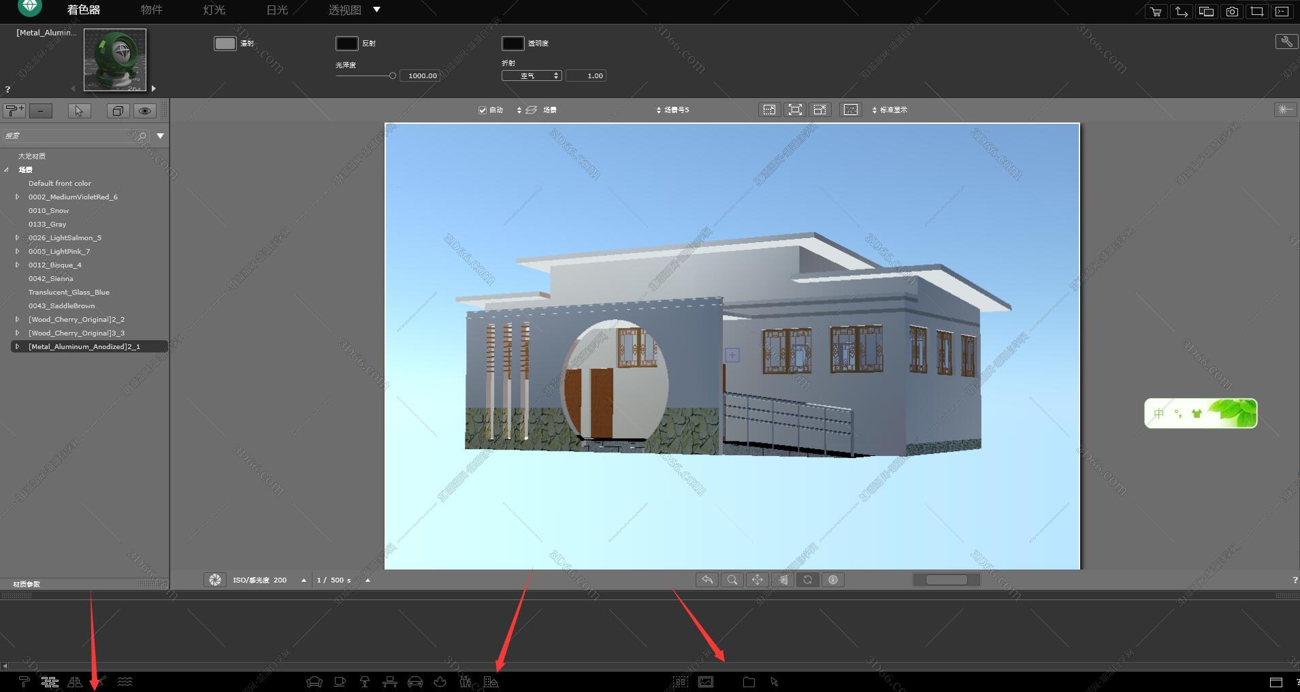Click the refresh render icon below the preview

tap(808, 579)
